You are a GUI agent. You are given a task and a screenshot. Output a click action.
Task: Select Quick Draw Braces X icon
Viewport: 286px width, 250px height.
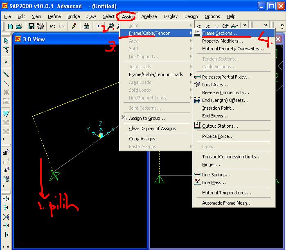click(x=6, y=92)
